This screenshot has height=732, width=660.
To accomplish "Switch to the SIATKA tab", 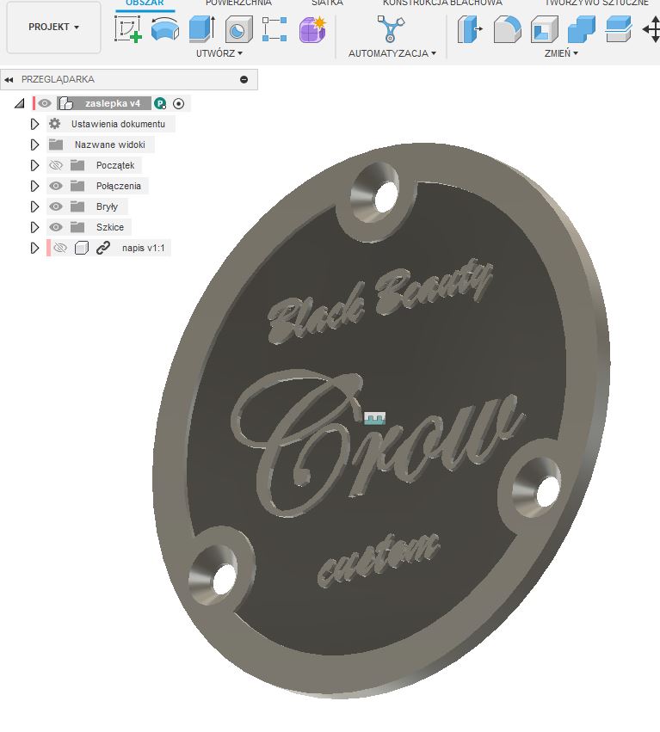I will click(x=327, y=3).
